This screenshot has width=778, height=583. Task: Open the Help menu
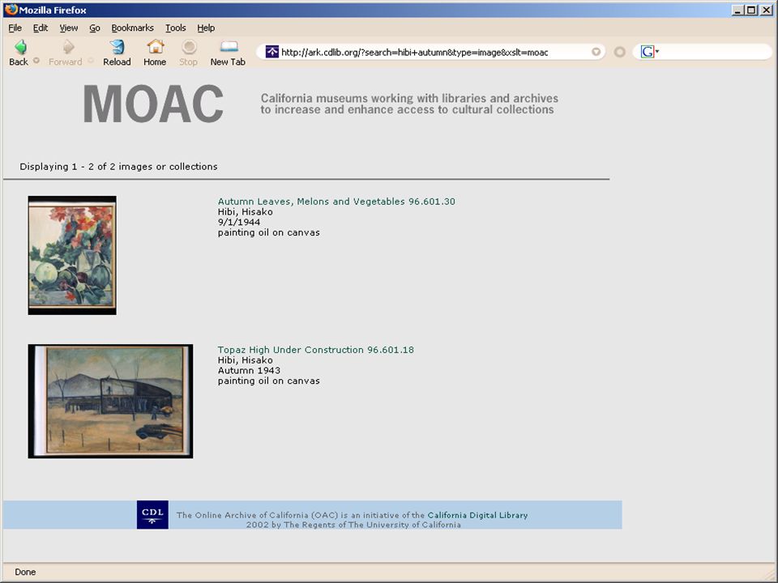click(206, 28)
